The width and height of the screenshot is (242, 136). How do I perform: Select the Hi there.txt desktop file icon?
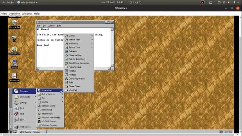point(14,77)
